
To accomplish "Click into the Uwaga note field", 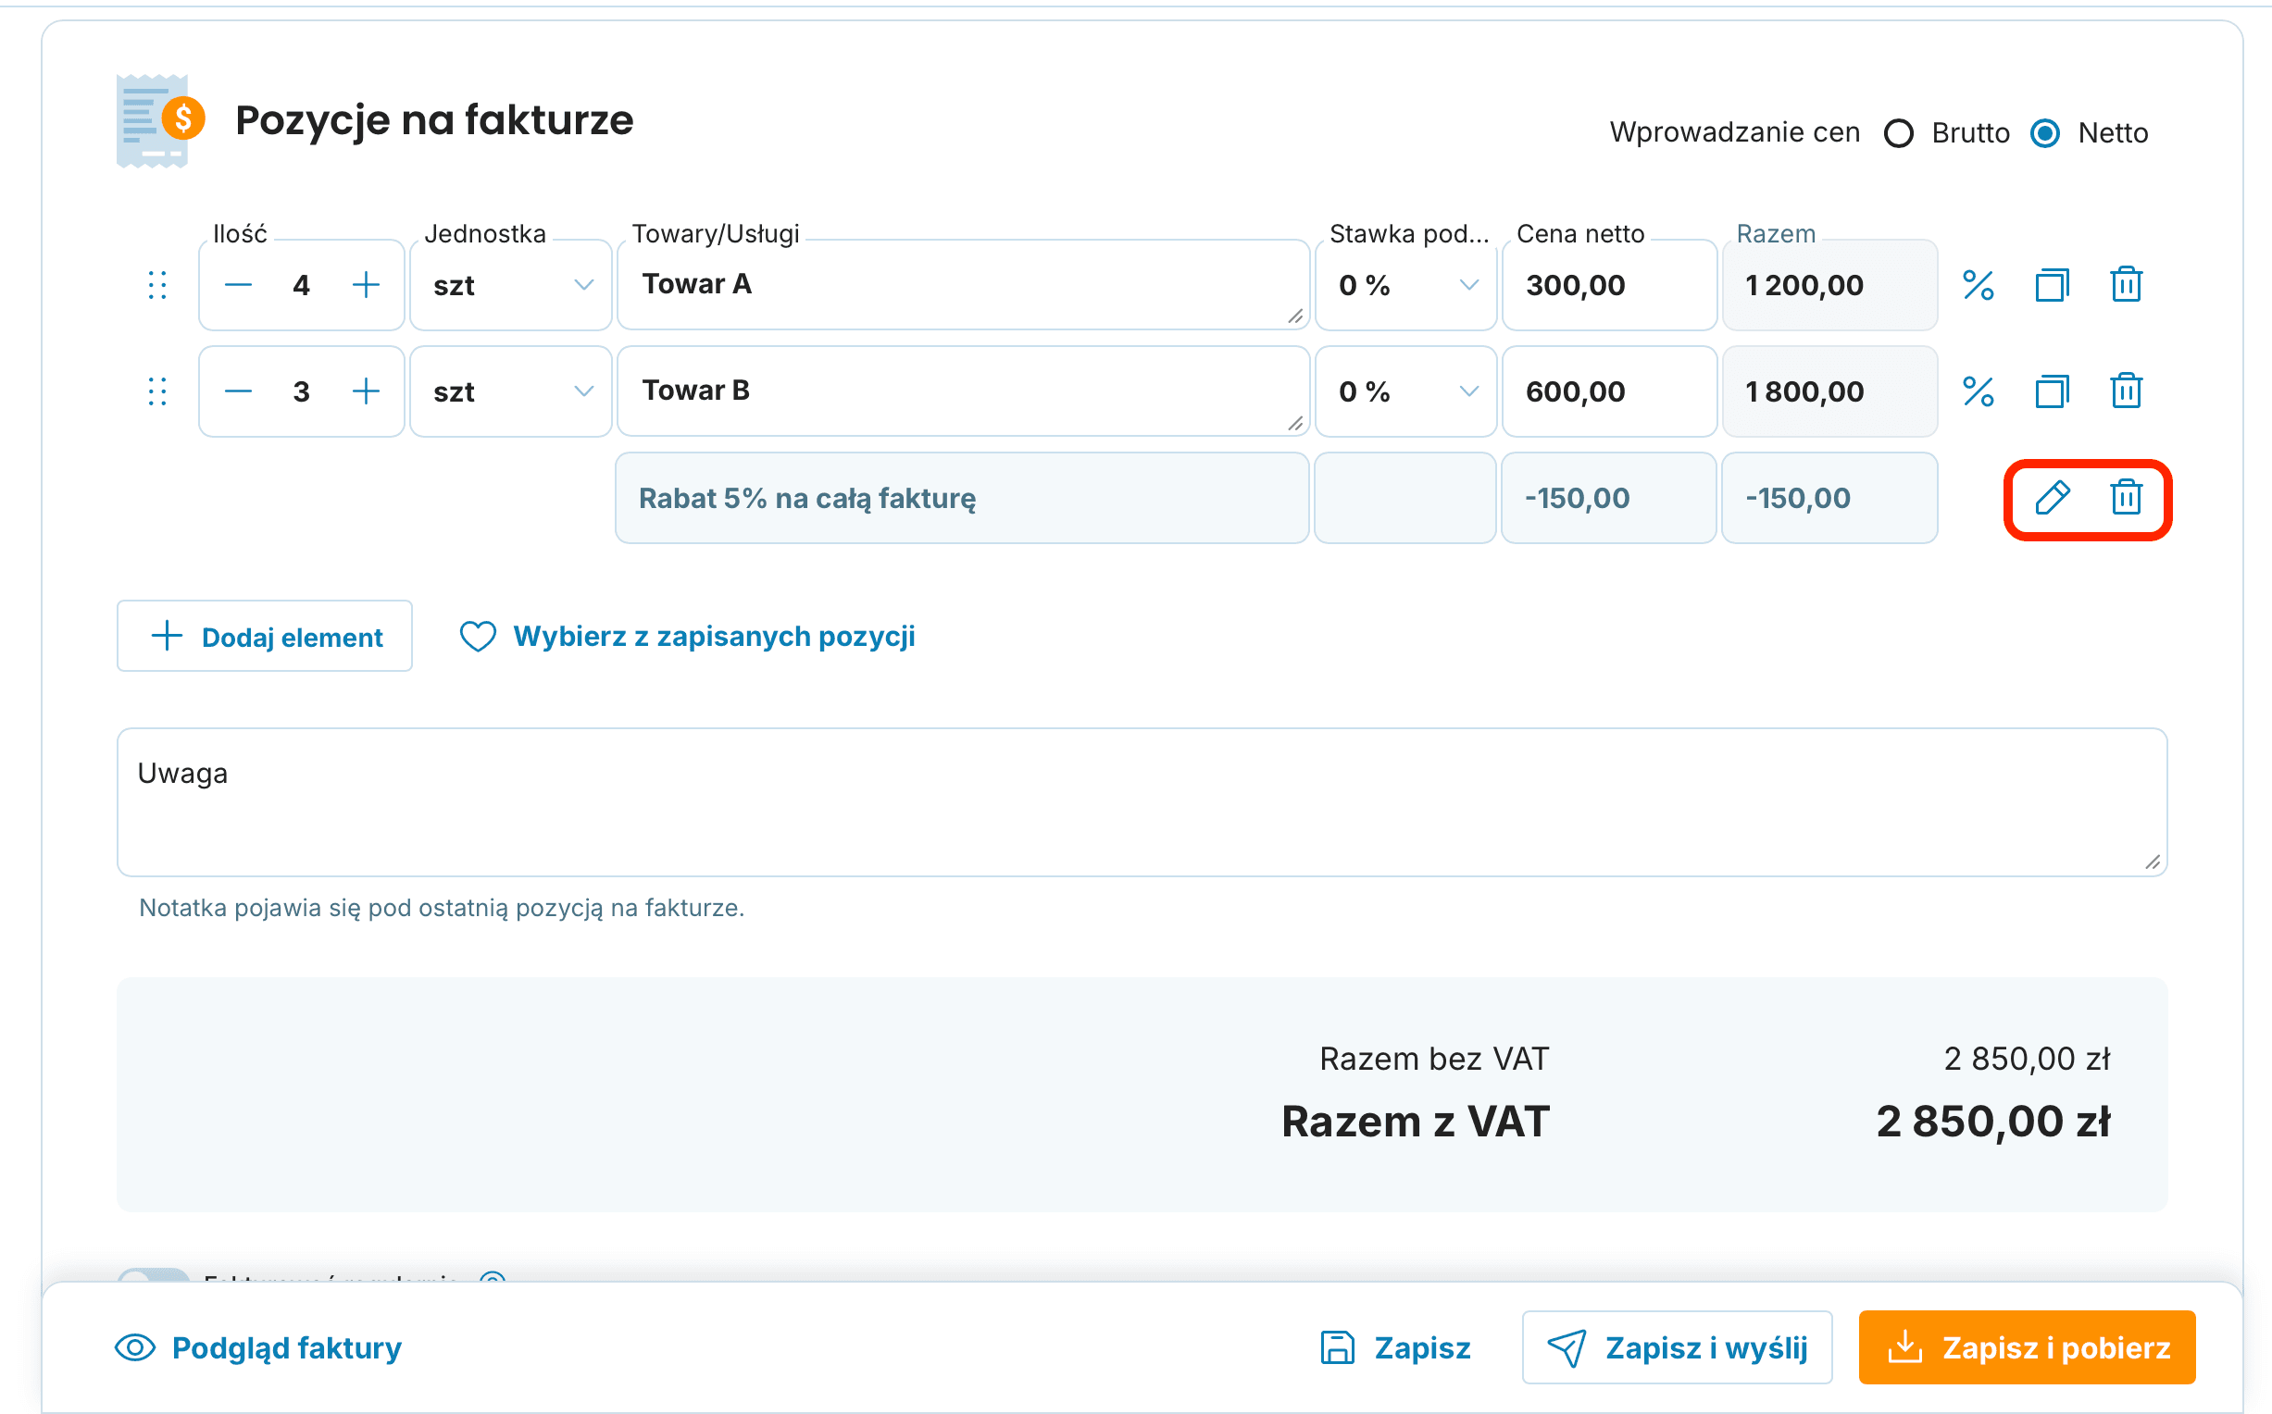I will click(1142, 801).
